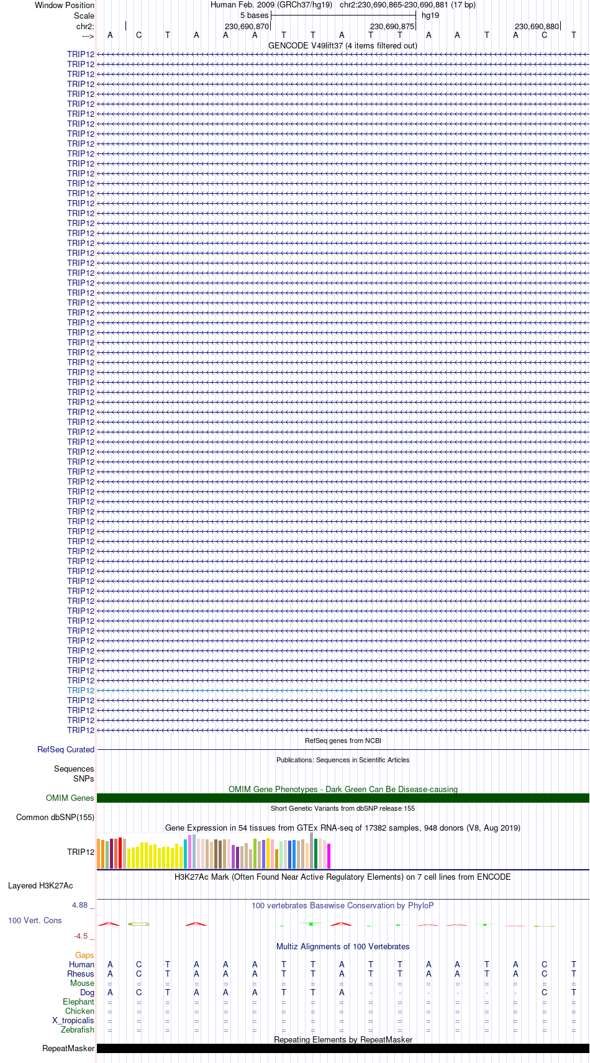This screenshot has height=1063, width=590.
Task: Click the Gaps label in Multiz track
Action: click(84, 956)
